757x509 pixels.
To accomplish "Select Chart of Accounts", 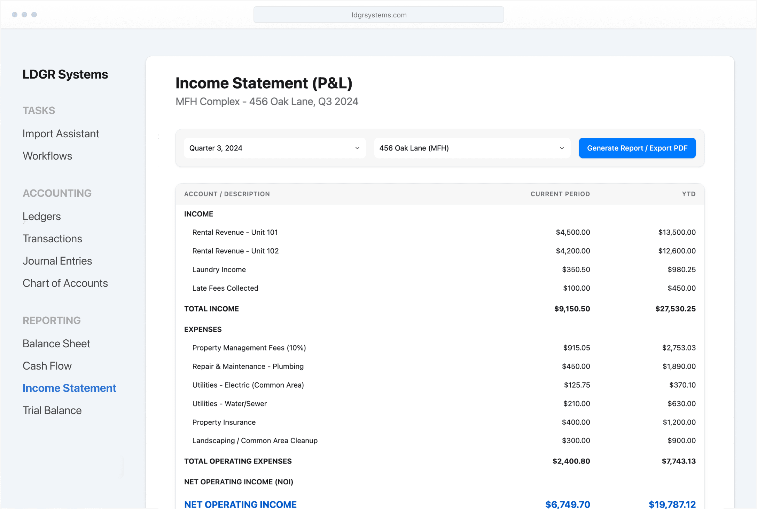I will click(65, 283).
